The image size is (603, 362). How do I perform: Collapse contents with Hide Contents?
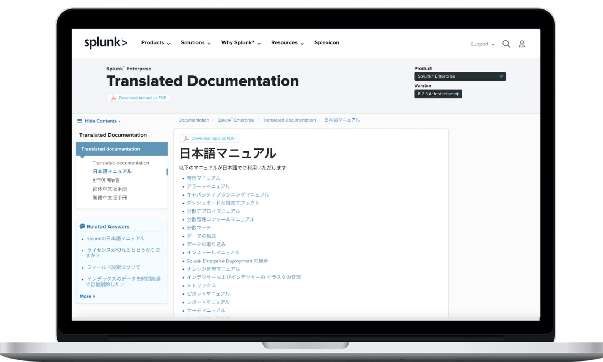pyautogui.click(x=99, y=121)
